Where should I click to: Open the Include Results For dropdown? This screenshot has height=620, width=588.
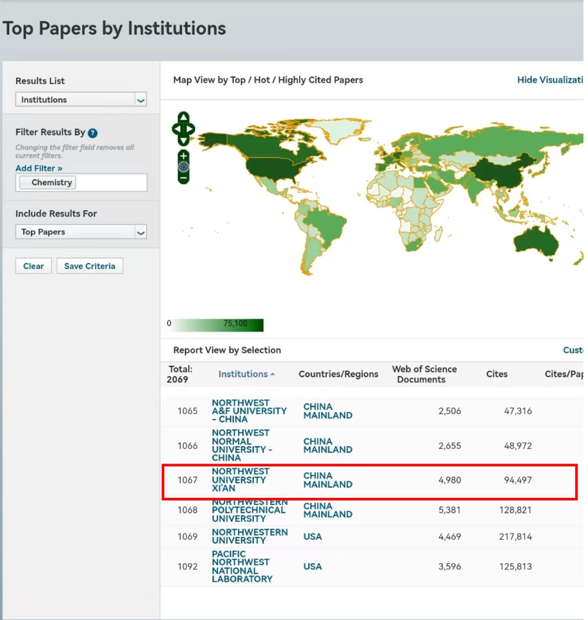coord(140,232)
